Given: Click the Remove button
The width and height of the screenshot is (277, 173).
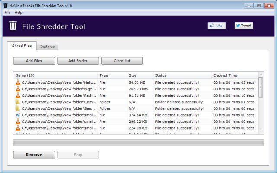Looking at the screenshot, I should [x=34, y=155].
